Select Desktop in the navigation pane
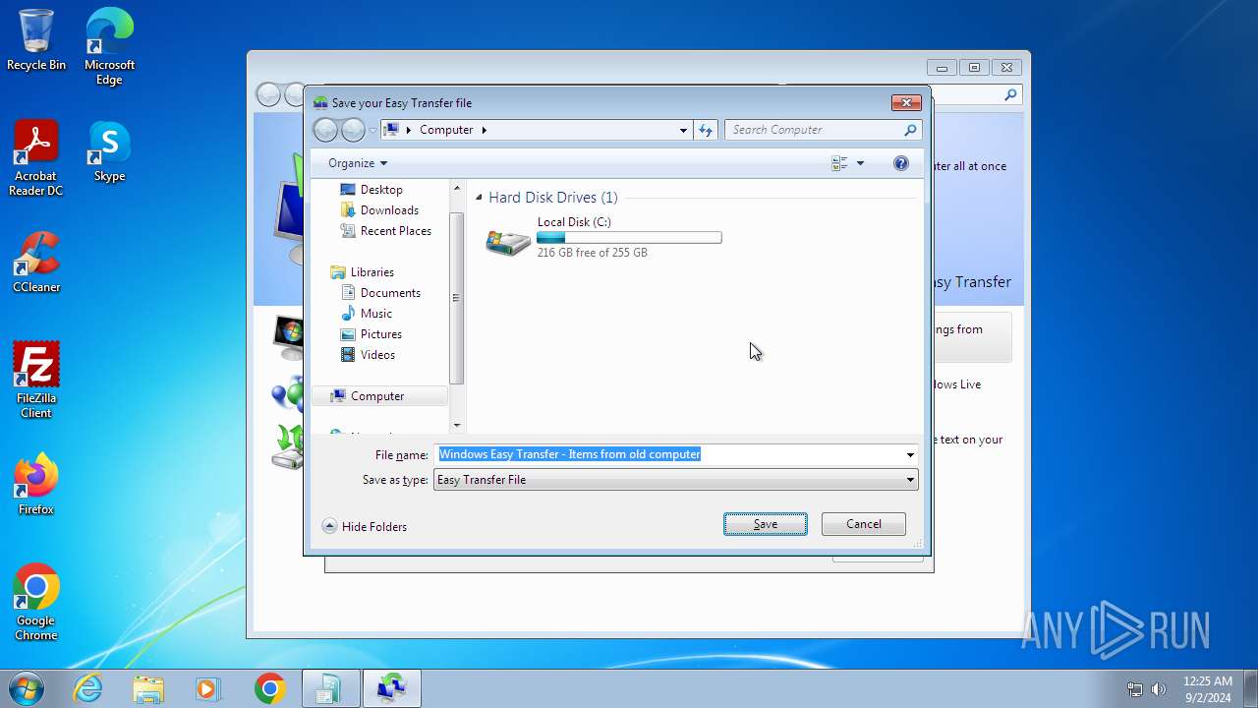Screen dimensions: 1258x708 point(381,190)
